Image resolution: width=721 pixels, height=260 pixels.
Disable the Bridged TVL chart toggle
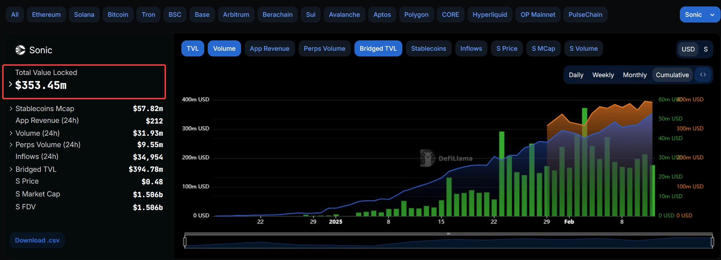(378, 49)
